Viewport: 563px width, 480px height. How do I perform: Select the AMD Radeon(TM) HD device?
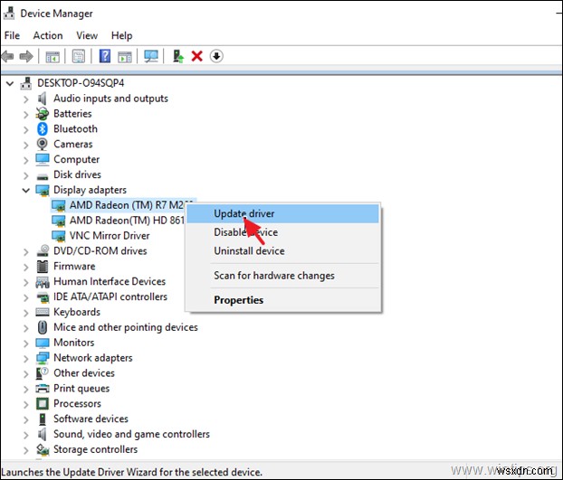(127, 221)
